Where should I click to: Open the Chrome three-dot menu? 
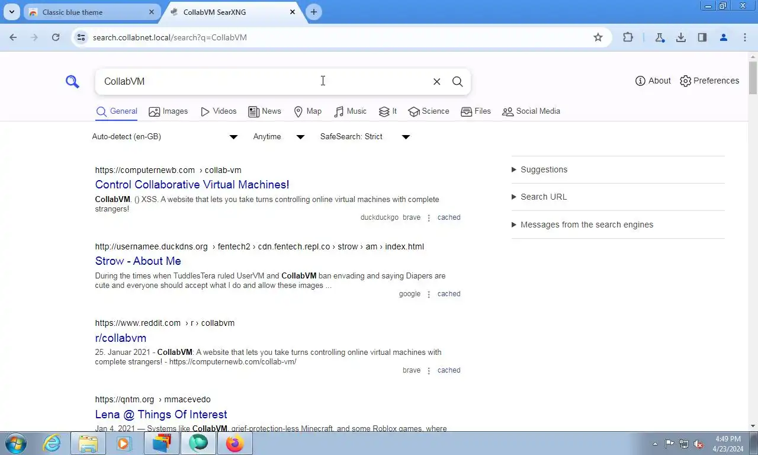(x=745, y=37)
